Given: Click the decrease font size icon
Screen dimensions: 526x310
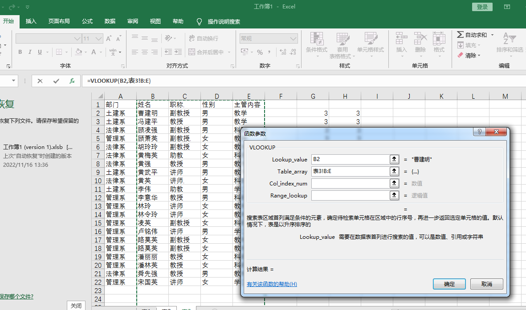Looking at the screenshot, I should tap(118, 39).
